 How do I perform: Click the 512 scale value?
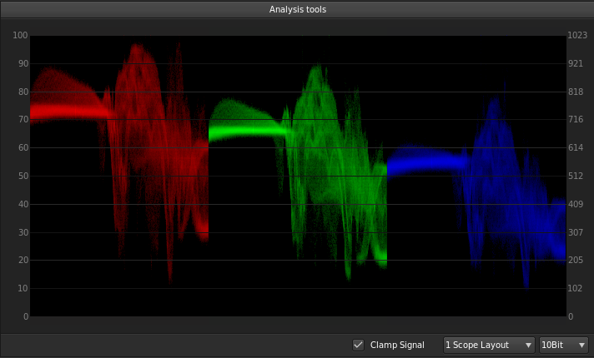click(x=576, y=176)
